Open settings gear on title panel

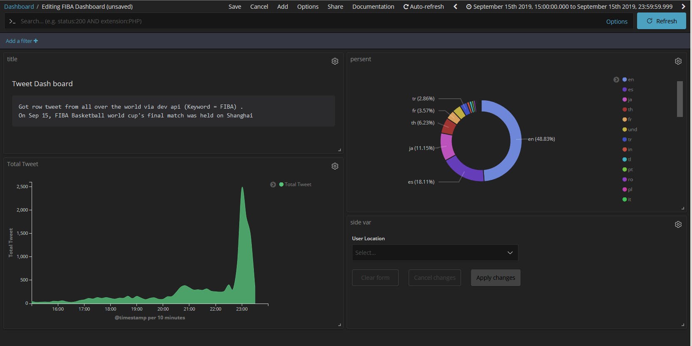[x=335, y=61]
